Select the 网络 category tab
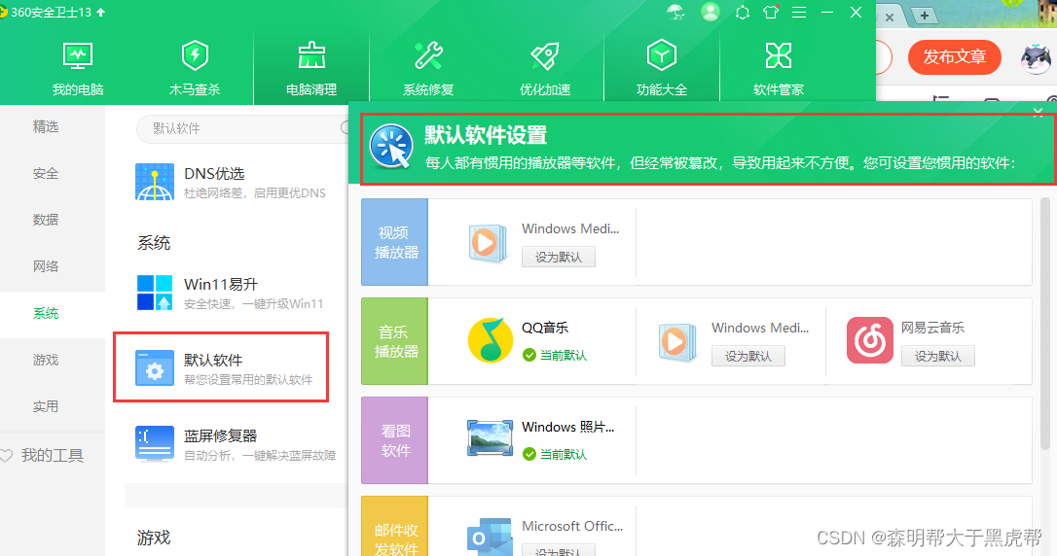1057x556 pixels. coord(46,266)
